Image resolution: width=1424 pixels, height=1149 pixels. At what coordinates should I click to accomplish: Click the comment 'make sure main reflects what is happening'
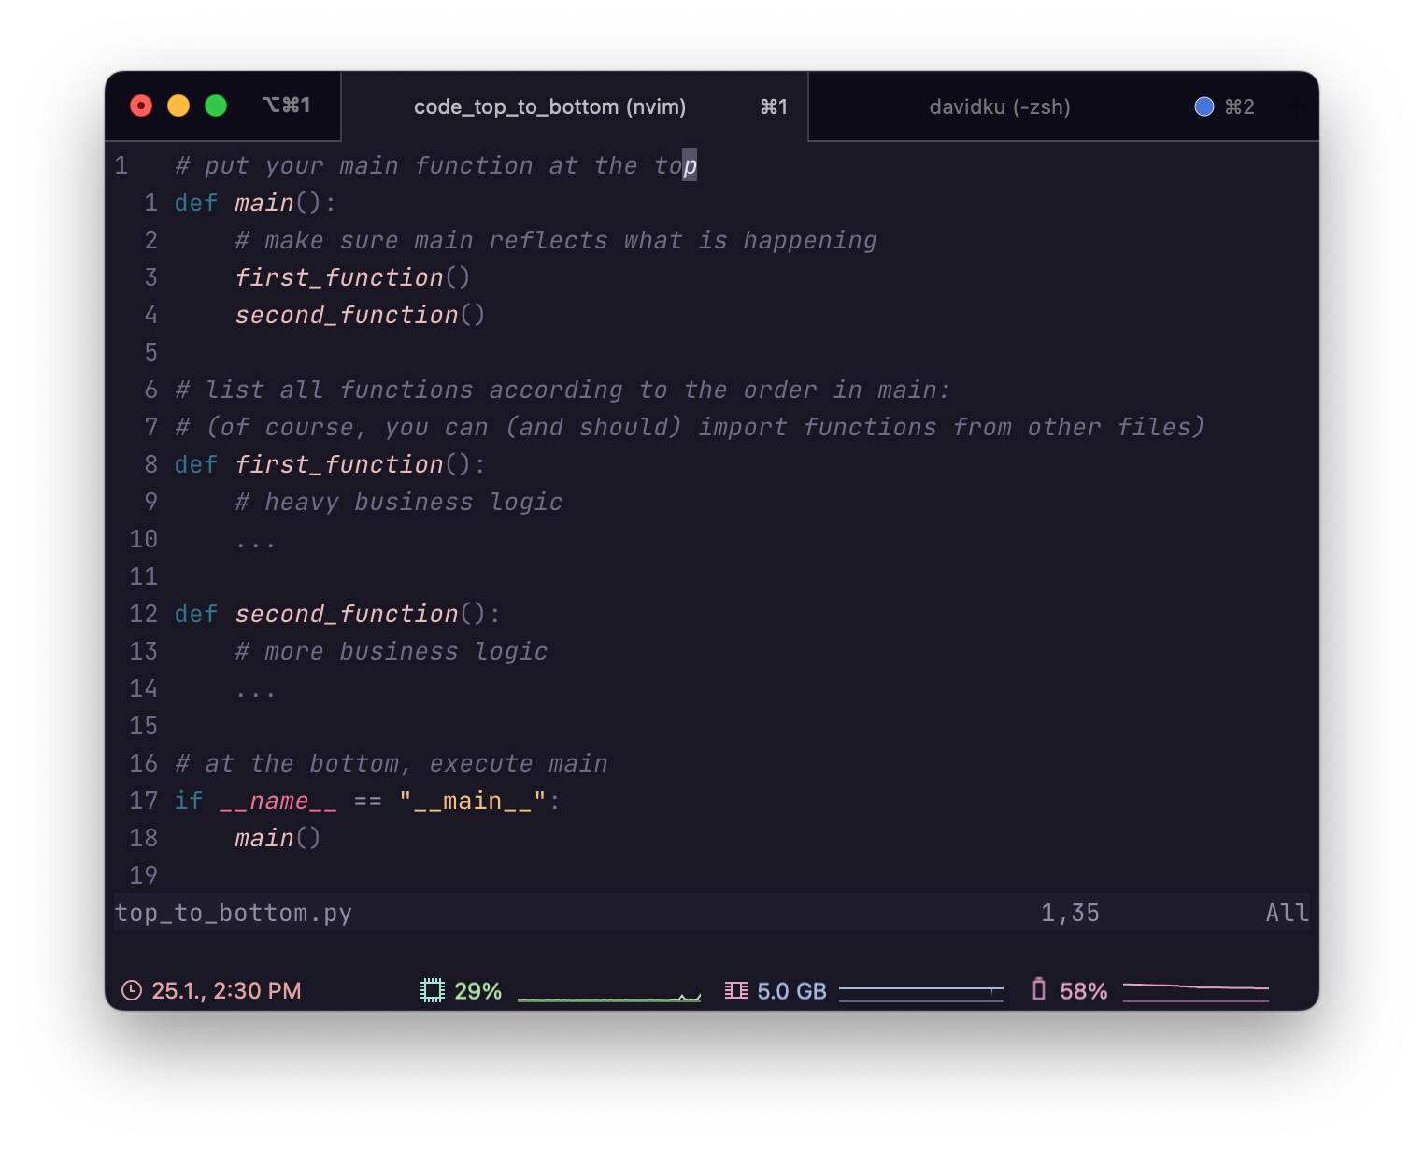pyautogui.click(x=556, y=240)
